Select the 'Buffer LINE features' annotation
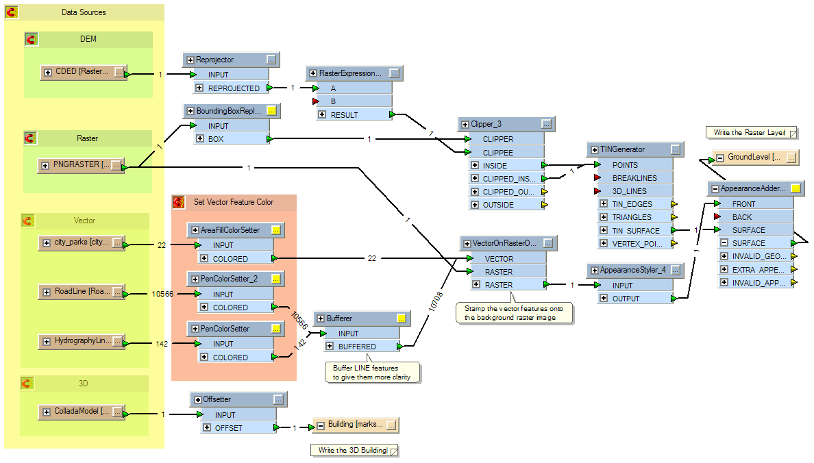The image size is (814, 463). (x=372, y=372)
